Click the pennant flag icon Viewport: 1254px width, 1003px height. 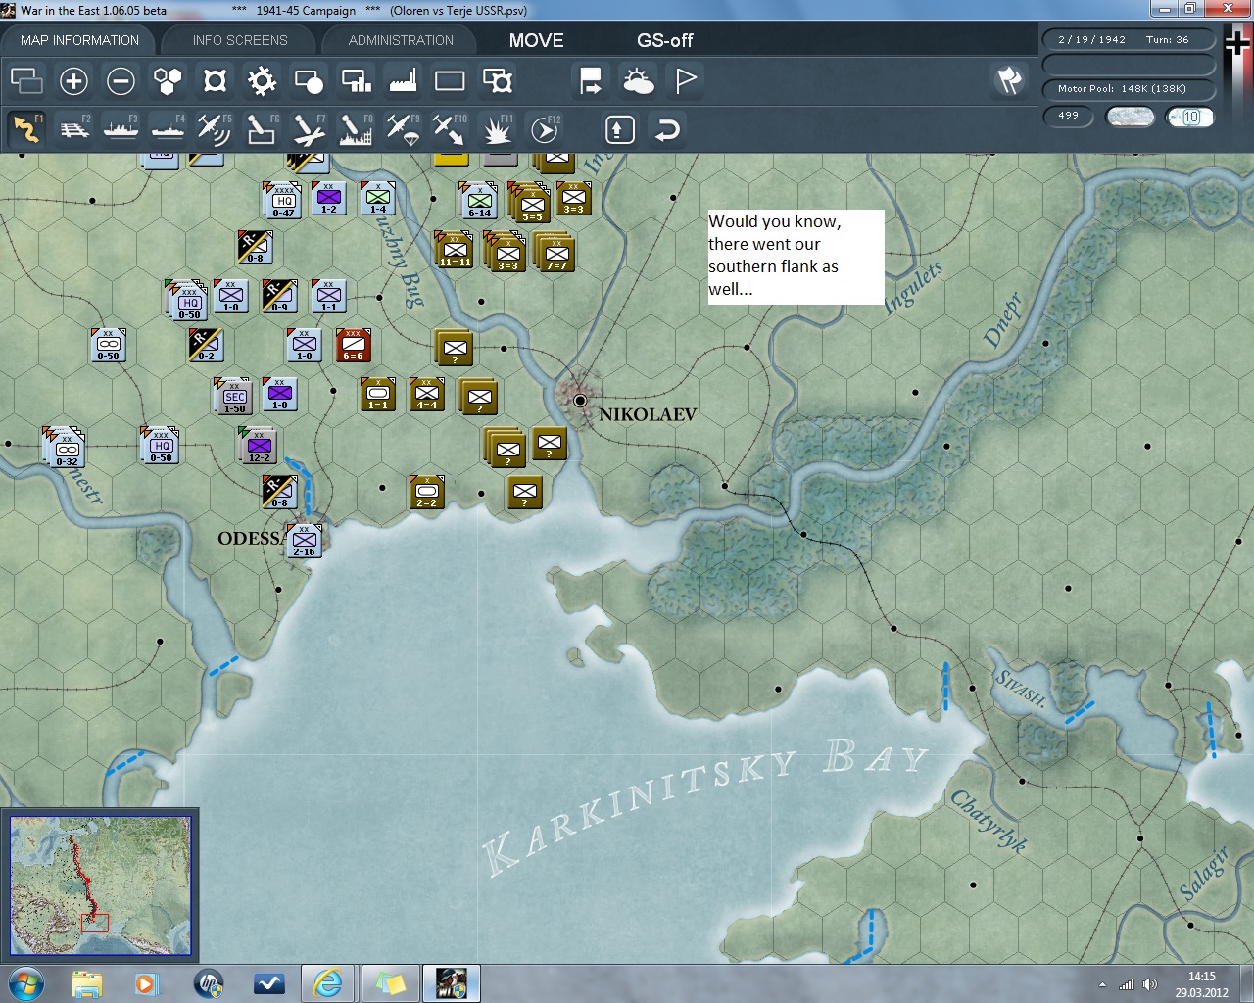tap(686, 81)
